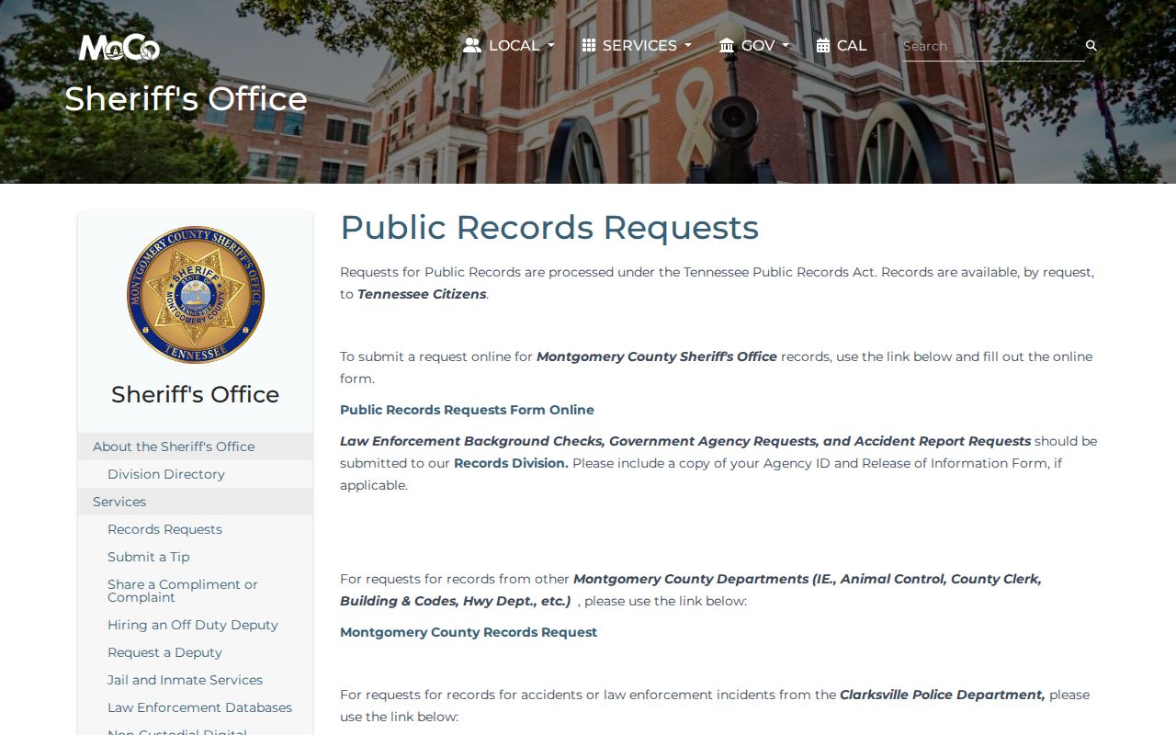Screen dimensions: 1176x735
Task: Click the Public Records Requests heading
Action: 549,228
